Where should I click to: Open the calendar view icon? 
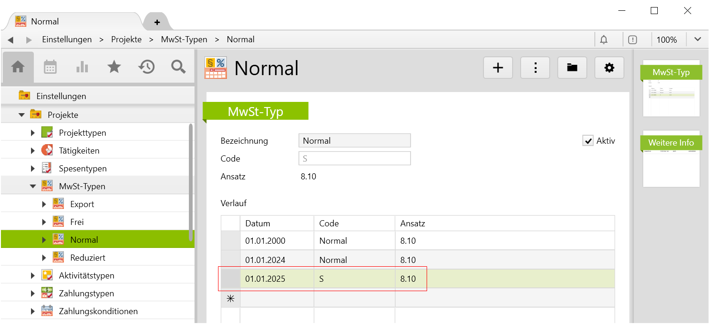50,67
